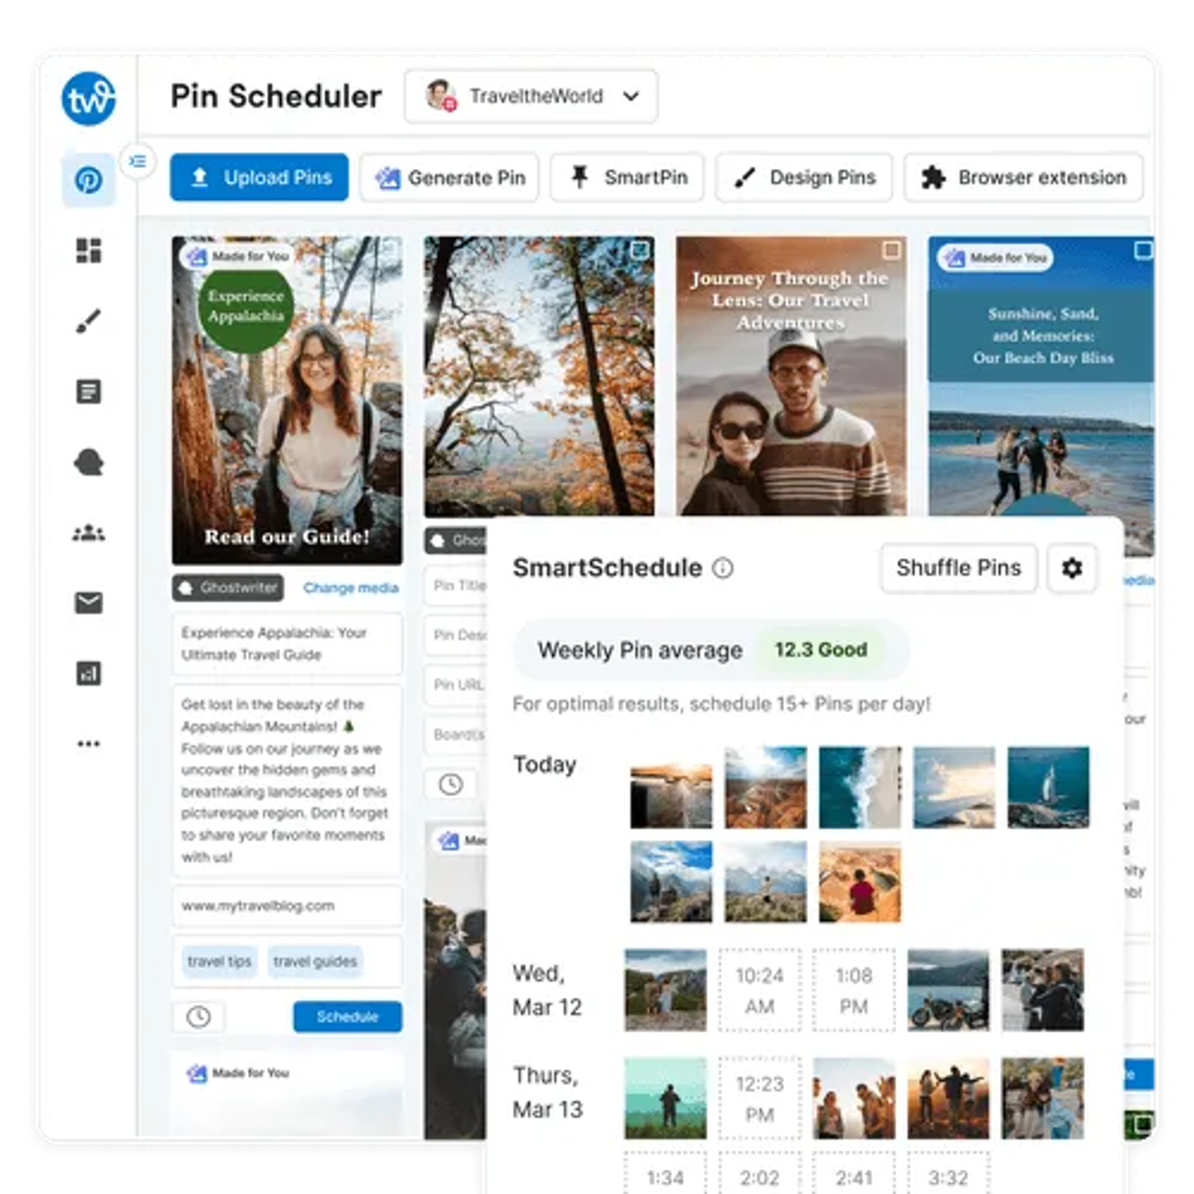Open the Pinterest section in sidebar
This screenshot has width=1194, height=1194.
pyautogui.click(x=88, y=180)
